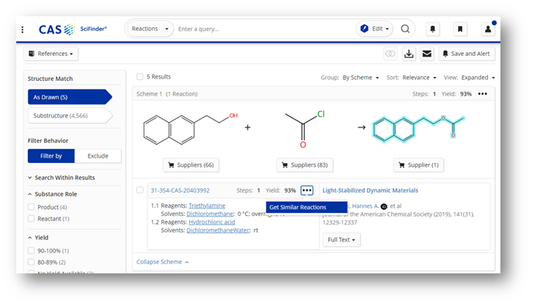This screenshot has height=306, width=533.
Task: Open the saved bookmarks icon
Action: (x=460, y=29)
